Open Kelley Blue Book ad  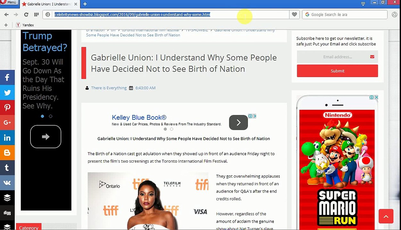(x=139, y=118)
